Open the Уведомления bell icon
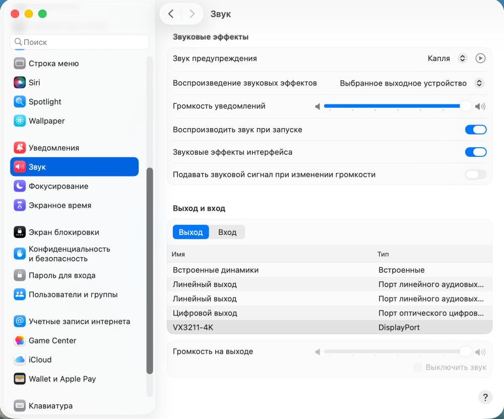This screenshot has width=504, height=419. tap(20, 148)
